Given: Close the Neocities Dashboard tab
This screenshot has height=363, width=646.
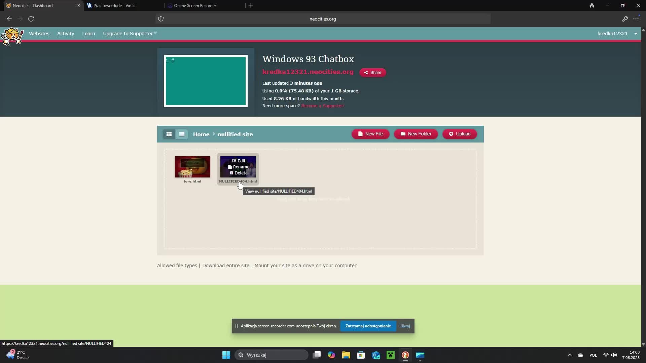Looking at the screenshot, I should 79,5.
